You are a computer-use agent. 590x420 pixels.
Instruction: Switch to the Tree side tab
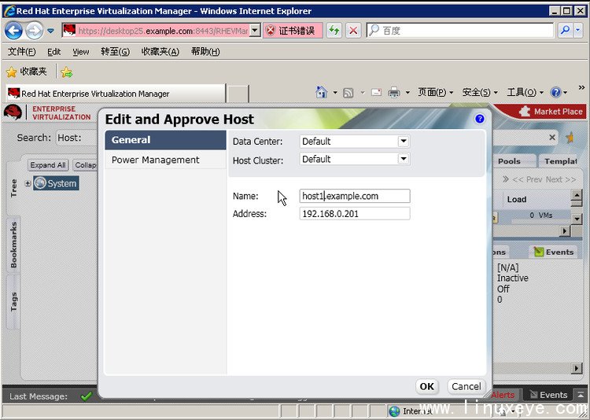pyautogui.click(x=13, y=188)
